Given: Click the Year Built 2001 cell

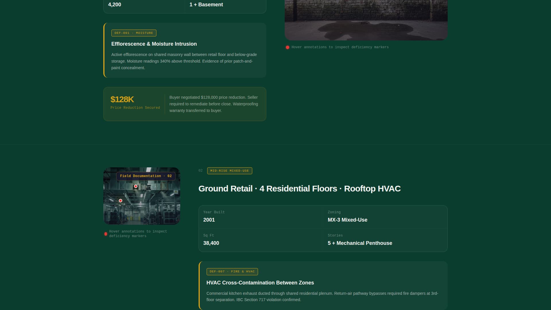Looking at the screenshot, I should [x=261, y=217].
